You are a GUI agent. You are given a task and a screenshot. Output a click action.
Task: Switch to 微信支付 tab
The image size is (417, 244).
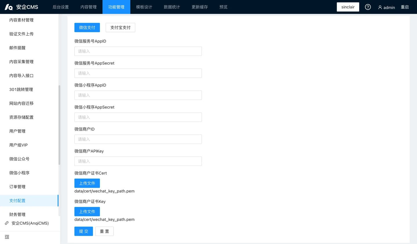coord(87,27)
